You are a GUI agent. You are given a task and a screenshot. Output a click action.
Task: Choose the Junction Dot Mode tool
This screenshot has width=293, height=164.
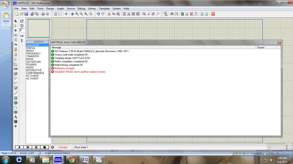pos(16,30)
